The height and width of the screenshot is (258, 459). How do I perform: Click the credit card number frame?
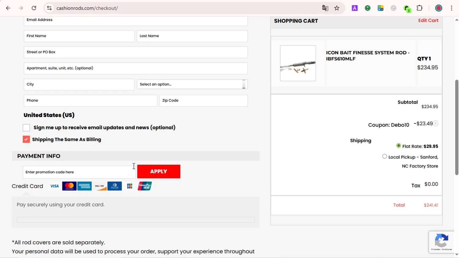coord(136,220)
